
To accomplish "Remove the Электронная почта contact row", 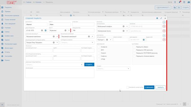I will (x=164, y=31).
